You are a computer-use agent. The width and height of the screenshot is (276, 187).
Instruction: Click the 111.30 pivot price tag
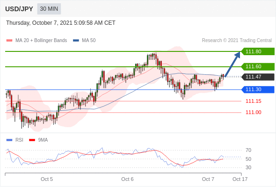[257, 89]
